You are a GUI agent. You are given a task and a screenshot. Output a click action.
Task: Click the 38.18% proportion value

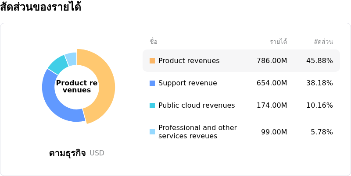[319, 83]
